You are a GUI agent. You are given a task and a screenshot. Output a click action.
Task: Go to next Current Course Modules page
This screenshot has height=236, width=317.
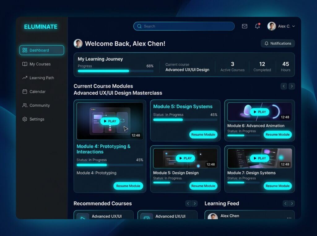pos(292,86)
